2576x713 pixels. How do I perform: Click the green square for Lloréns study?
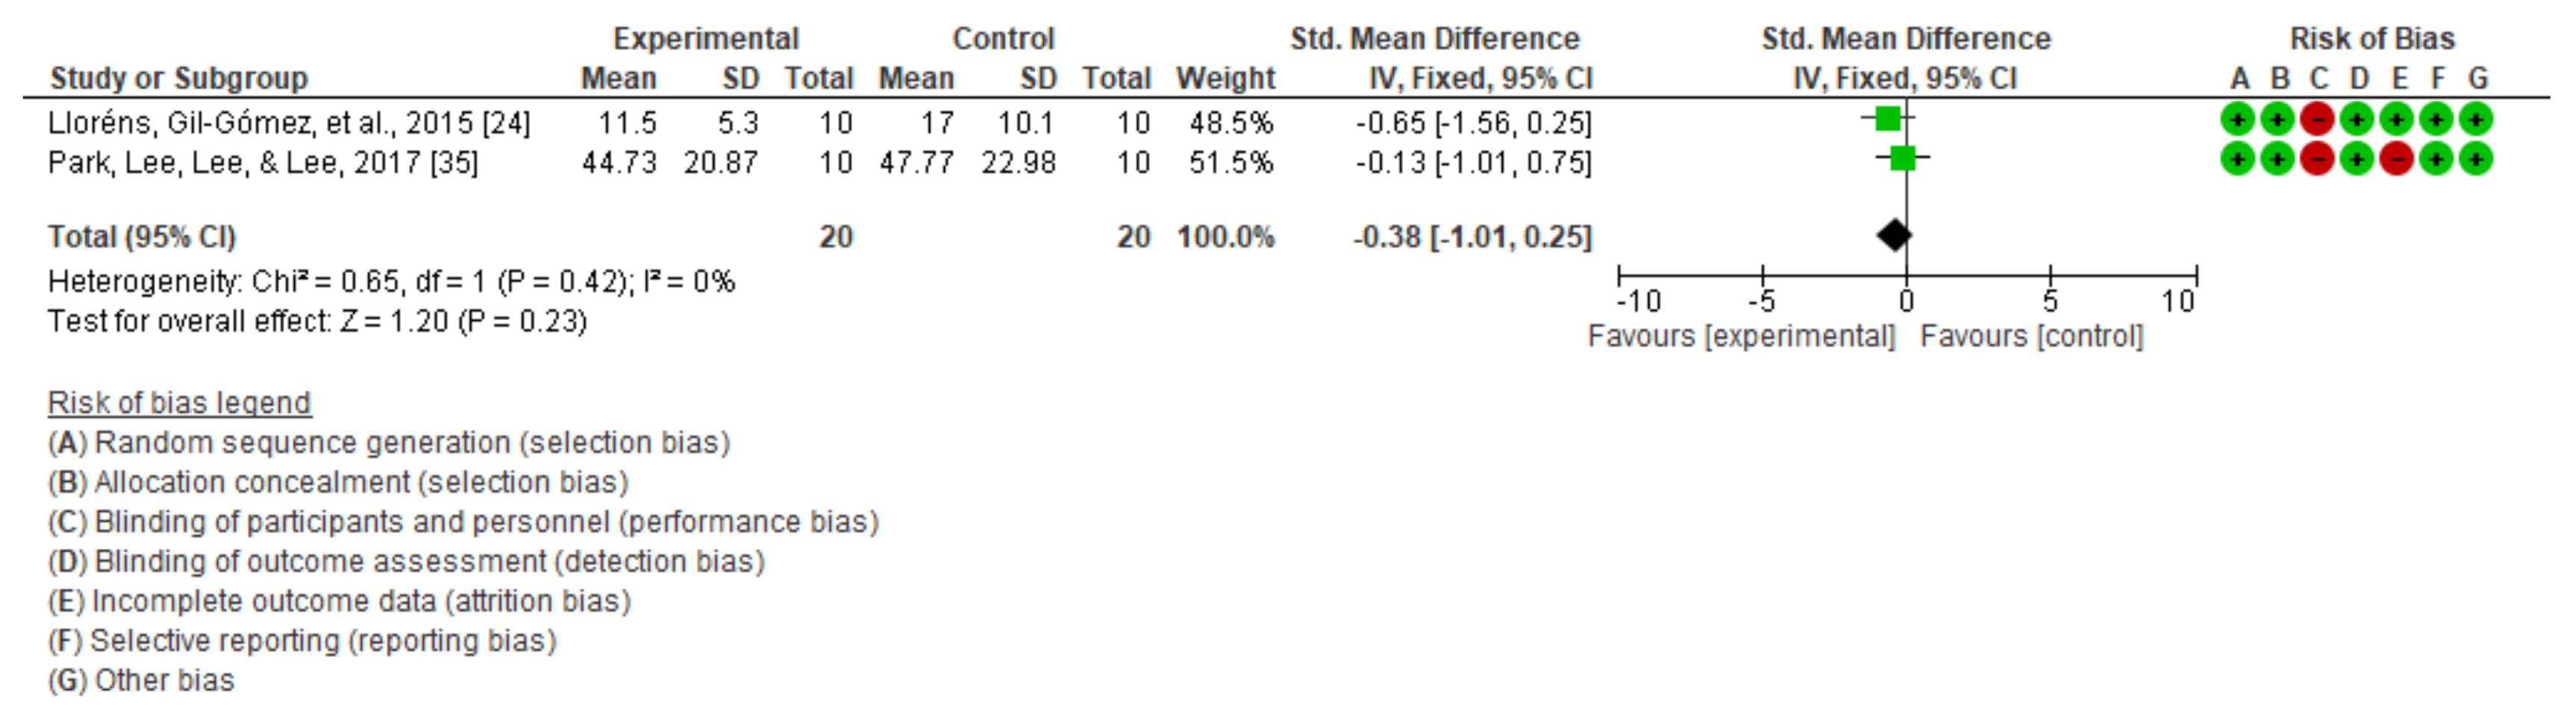click(x=1887, y=119)
